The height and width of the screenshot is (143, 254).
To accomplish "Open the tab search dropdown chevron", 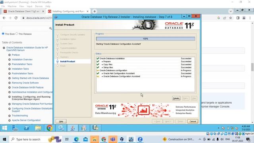I will click(x=231, y=12).
